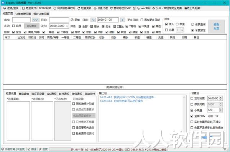The width and height of the screenshot is (230, 152).
Task: Click the 出发 station input field
Action: click(21, 20)
